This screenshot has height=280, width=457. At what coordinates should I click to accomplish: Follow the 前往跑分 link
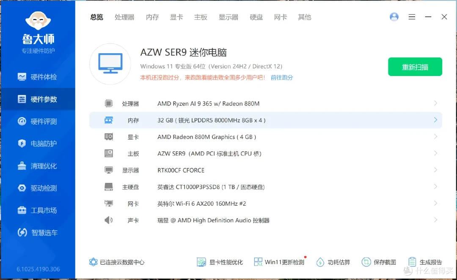click(x=281, y=78)
